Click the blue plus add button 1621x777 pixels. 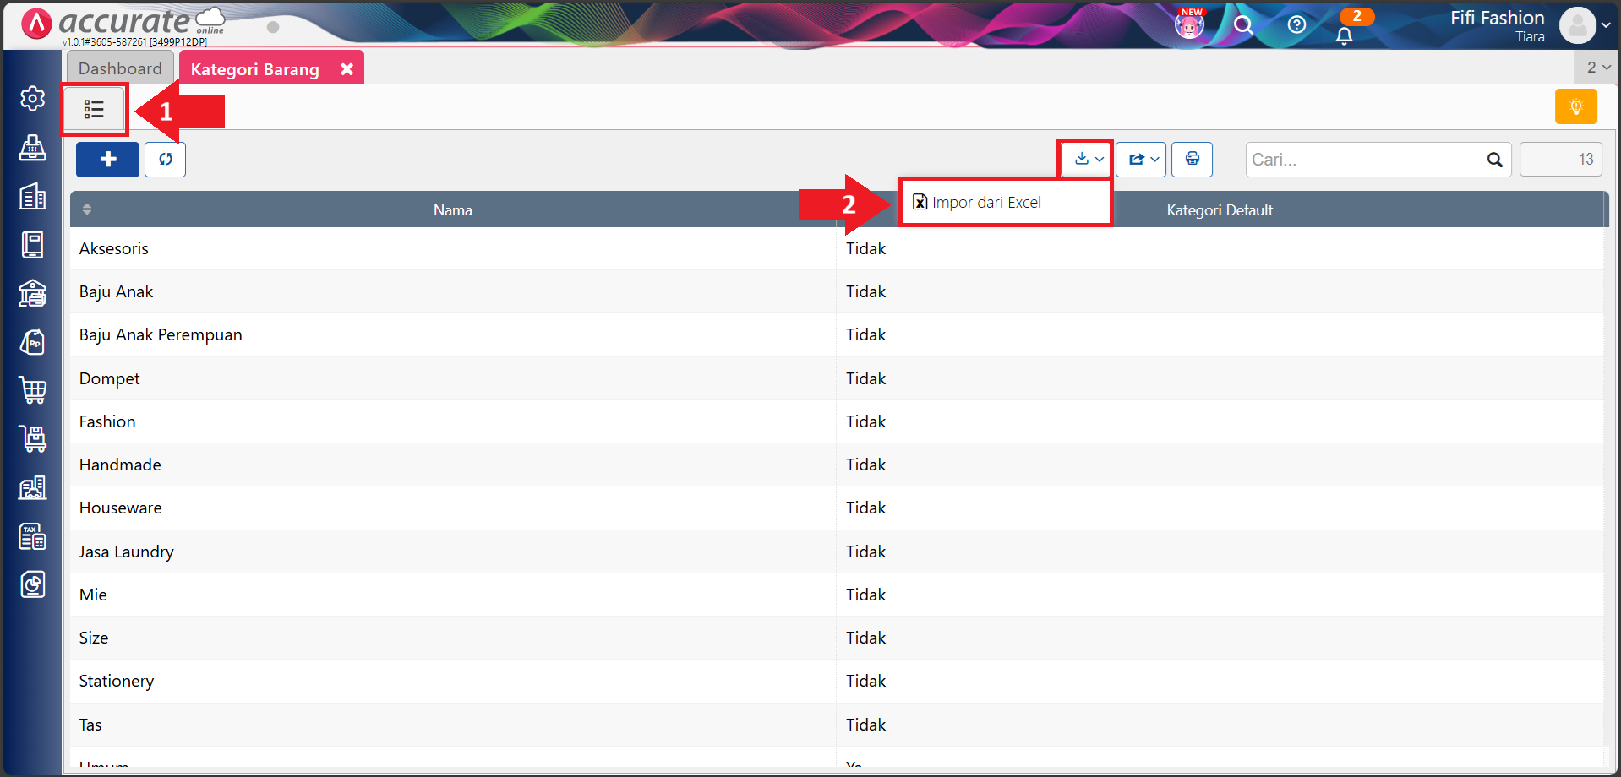click(x=107, y=159)
